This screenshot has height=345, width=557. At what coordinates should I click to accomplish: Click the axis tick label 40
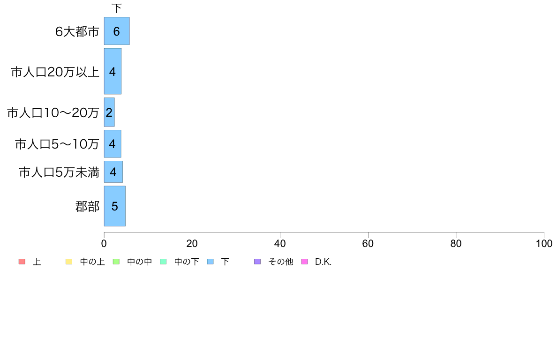click(x=280, y=243)
